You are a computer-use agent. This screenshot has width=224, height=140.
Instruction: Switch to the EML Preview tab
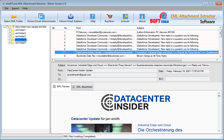click(x=61, y=87)
